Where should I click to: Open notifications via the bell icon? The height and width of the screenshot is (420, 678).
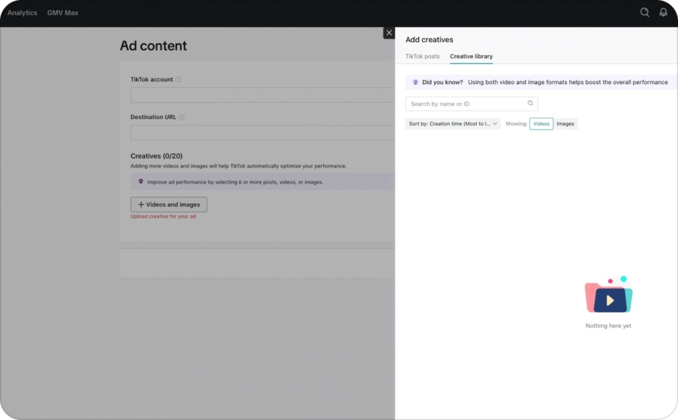[x=663, y=13]
